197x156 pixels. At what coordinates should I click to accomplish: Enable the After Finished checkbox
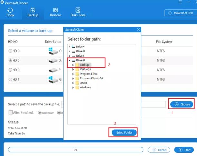coord(11,112)
